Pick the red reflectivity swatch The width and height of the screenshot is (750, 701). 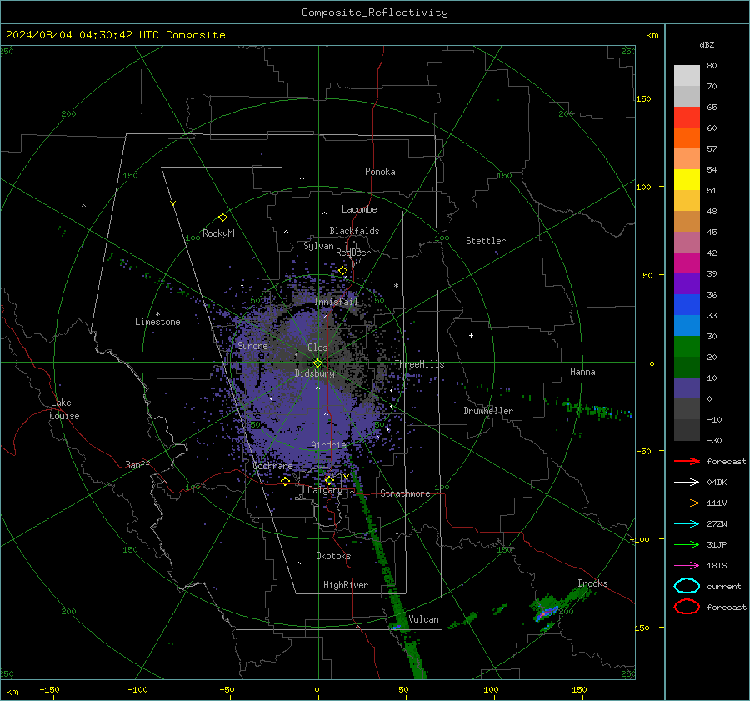click(x=687, y=118)
